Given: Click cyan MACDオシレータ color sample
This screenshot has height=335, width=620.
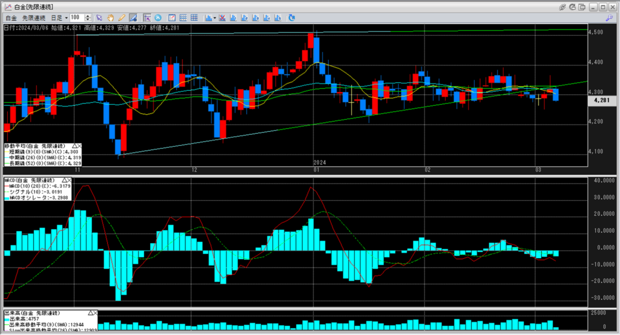Looking at the screenshot, I should coord(7,198).
